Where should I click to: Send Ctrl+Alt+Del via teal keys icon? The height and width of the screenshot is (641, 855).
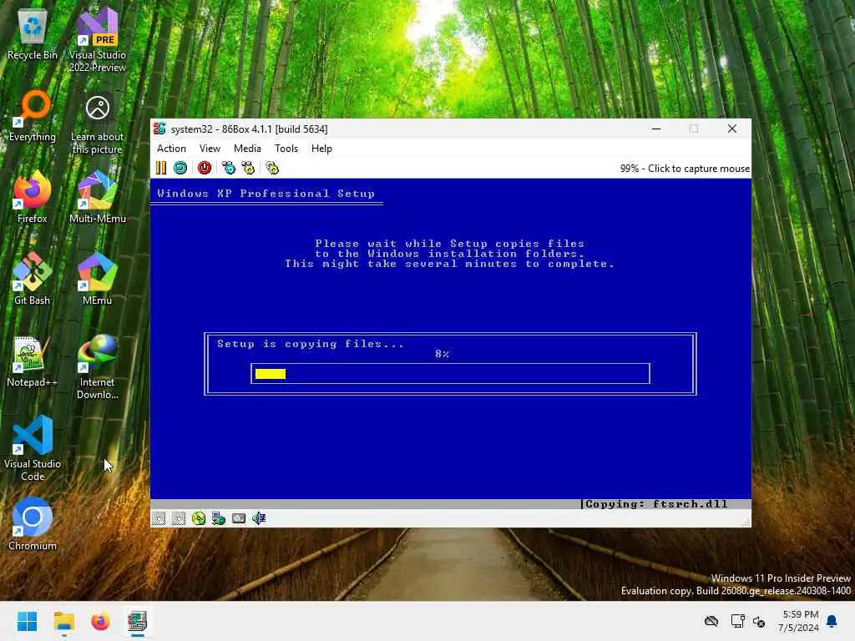(x=229, y=168)
